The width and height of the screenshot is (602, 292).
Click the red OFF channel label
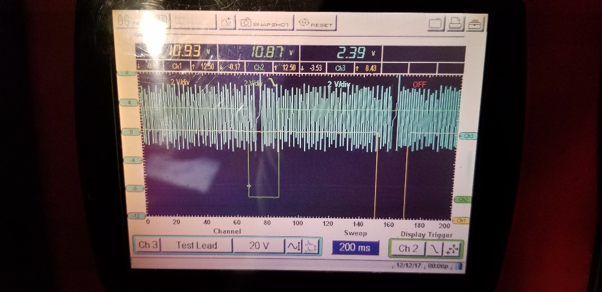click(x=419, y=85)
